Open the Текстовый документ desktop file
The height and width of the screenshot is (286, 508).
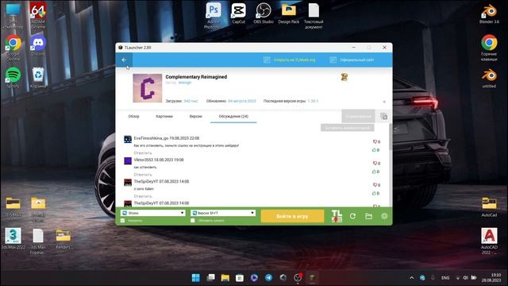click(314, 16)
